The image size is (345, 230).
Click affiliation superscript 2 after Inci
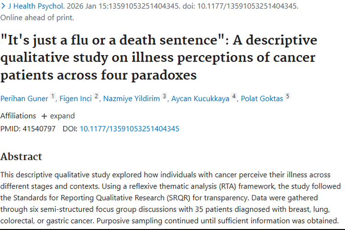pos(97,97)
